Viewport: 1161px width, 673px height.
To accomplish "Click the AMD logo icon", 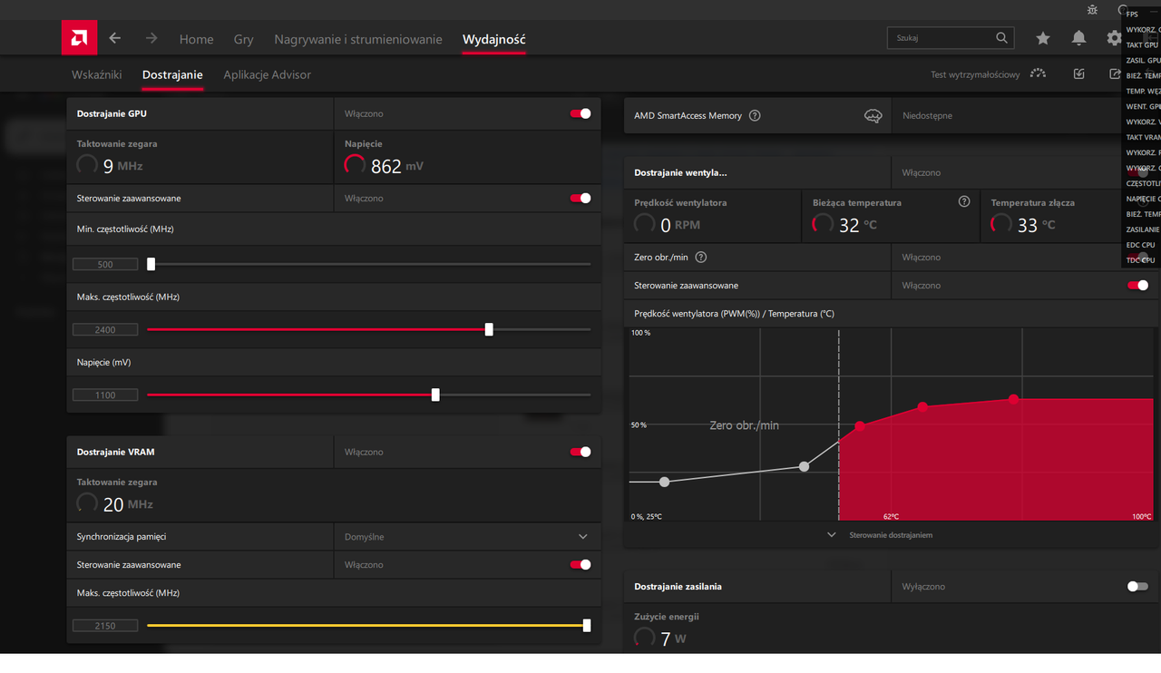I will 79,38.
